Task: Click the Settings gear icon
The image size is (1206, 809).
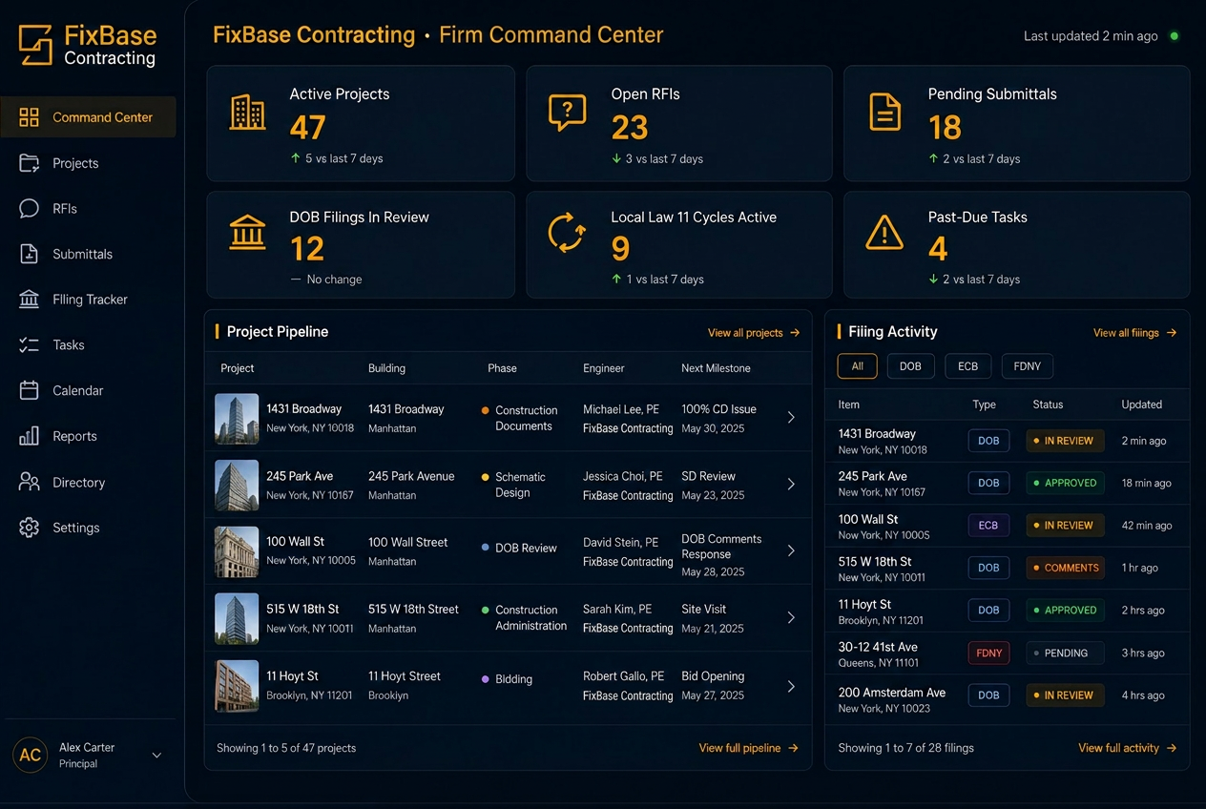Action: click(x=30, y=528)
